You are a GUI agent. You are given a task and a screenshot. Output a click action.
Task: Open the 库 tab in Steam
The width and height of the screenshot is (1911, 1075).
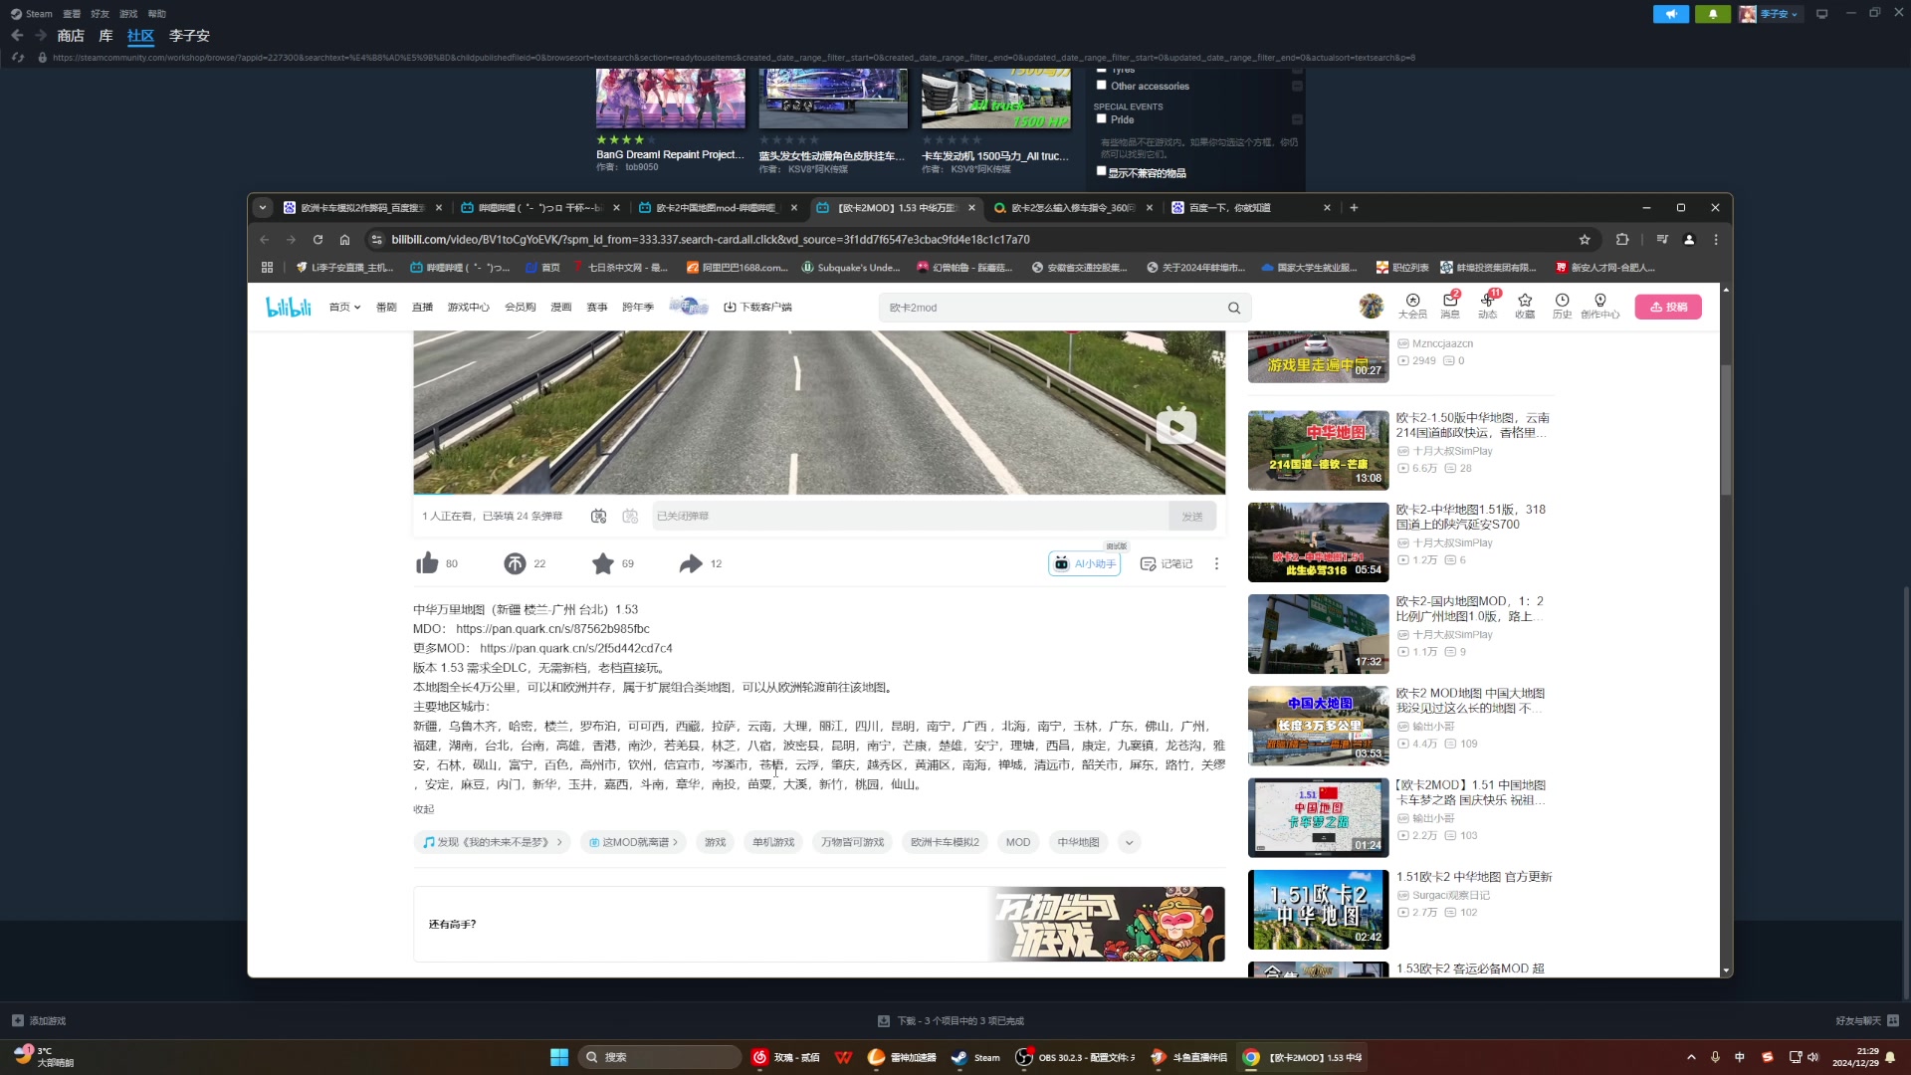point(106,36)
